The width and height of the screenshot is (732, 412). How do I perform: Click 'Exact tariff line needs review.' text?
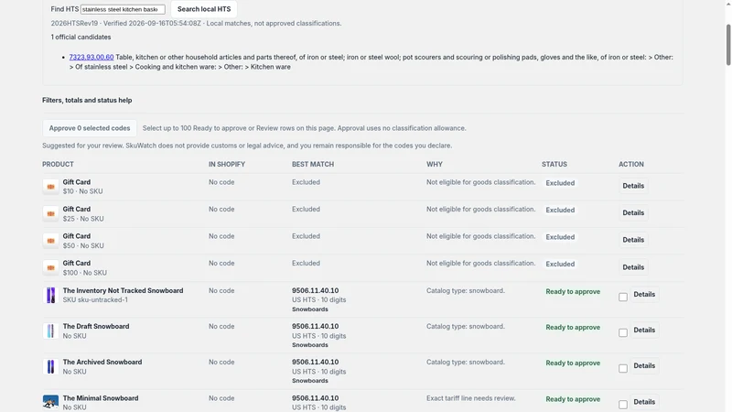(470, 398)
